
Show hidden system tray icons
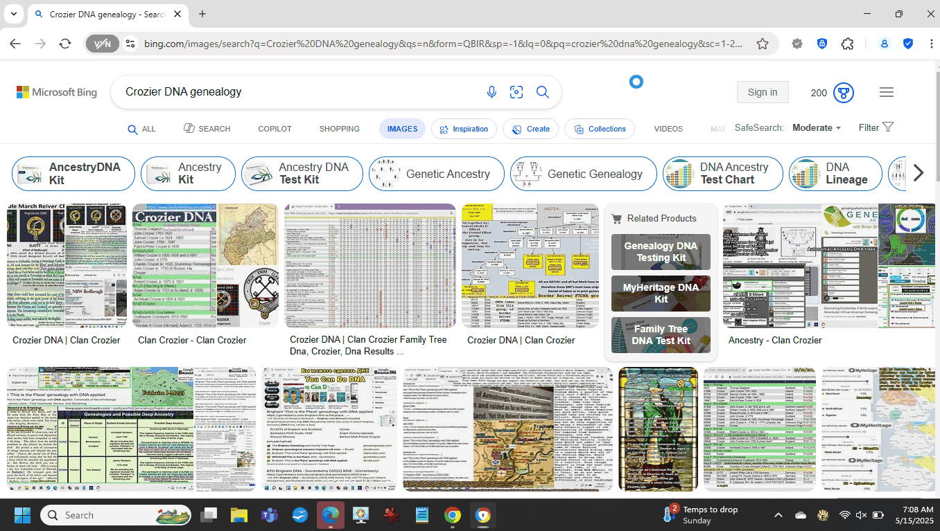tap(778, 515)
